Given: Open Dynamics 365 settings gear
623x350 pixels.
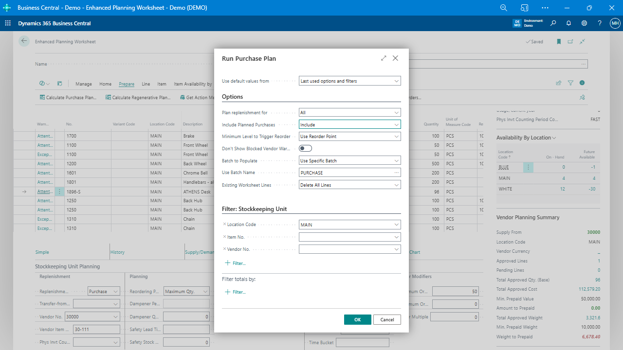Looking at the screenshot, I should pyautogui.click(x=584, y=23).
